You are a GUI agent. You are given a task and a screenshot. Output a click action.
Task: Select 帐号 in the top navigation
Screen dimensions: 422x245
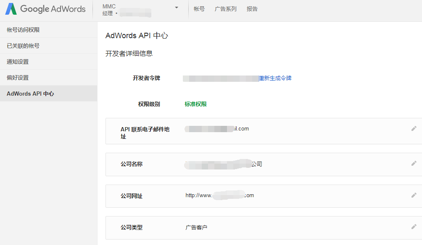[199, 9]
